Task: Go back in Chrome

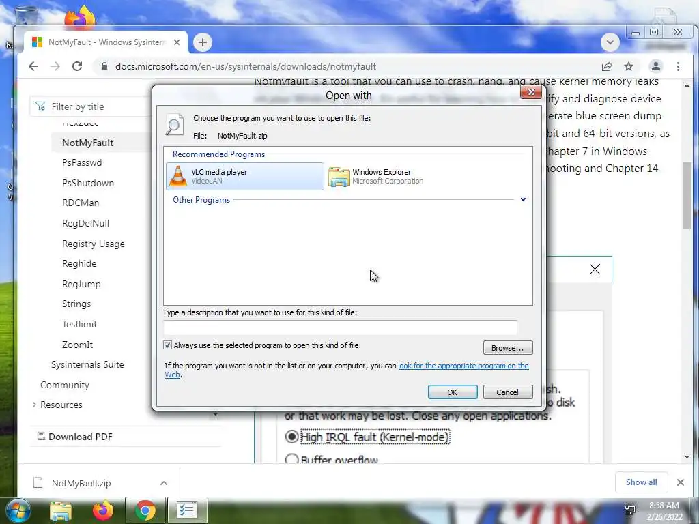Action: pyautogui.click(x=33, y=66)
